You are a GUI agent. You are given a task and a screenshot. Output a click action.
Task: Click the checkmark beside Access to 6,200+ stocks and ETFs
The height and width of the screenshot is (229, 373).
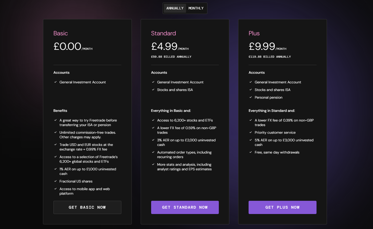click(x=153, y=120)
